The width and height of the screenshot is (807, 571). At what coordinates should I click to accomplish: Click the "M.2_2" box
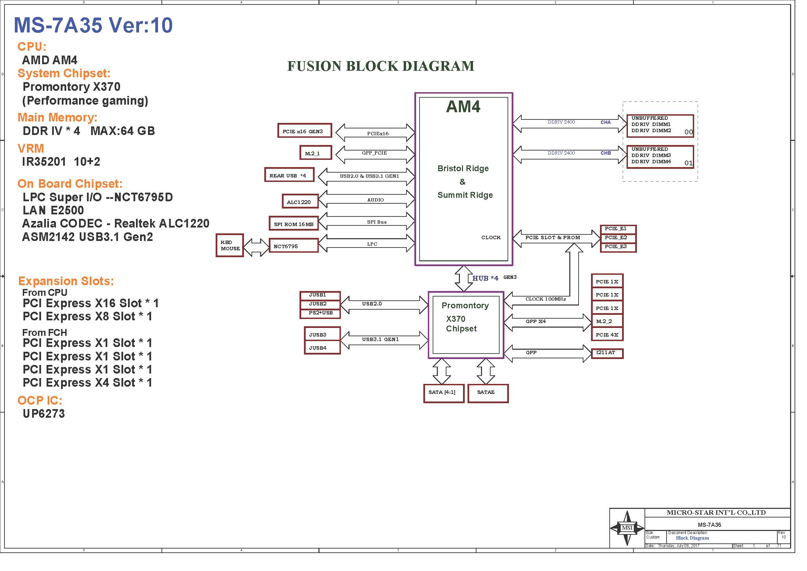tap(607, 321)
